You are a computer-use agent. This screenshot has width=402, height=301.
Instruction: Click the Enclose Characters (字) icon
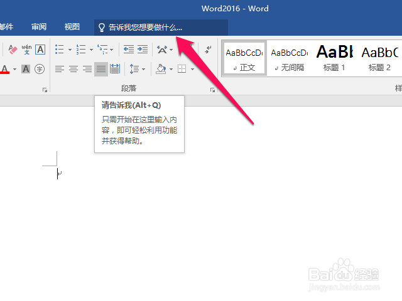(x=40, y=69)
